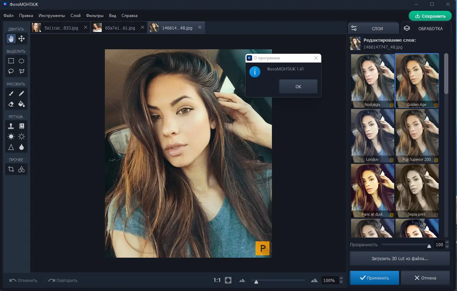The width and height of the screenshot is (457, 291).
Task: Pick the Lasso selection tool
Action: point(11,71)
